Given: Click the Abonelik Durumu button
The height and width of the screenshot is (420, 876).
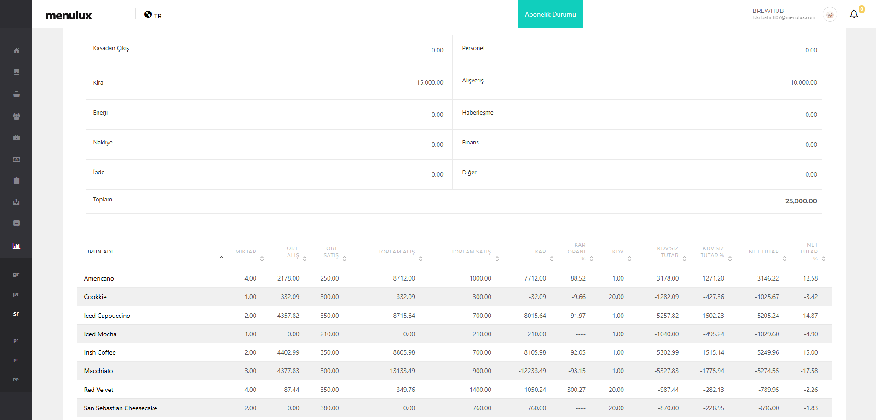Looking at the screenshot, I should pos(550,14).
